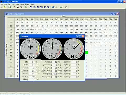Minimize the Gauges window
Screen dimensions: 126x95
click(x=77, y=36)
